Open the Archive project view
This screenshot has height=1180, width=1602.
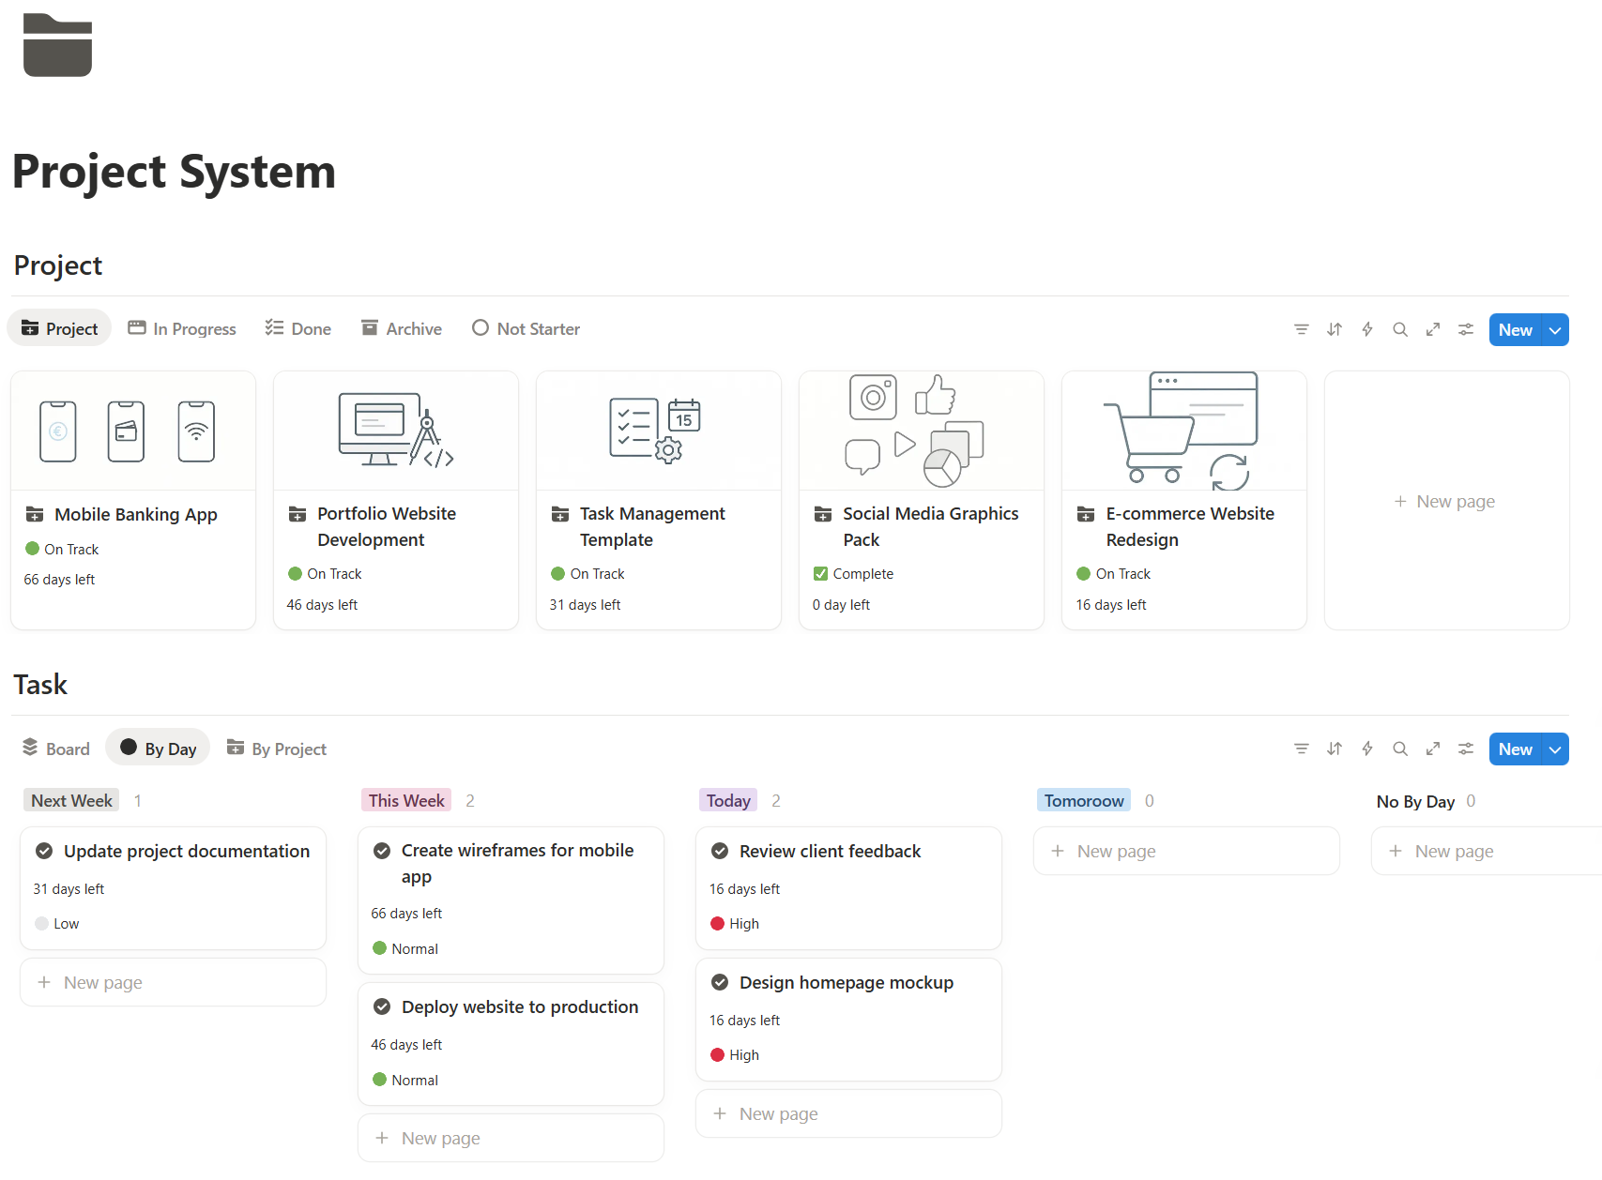point(402,328)
